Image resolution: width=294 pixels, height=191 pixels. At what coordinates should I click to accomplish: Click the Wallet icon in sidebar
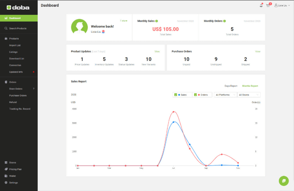(x=6, y=176)
